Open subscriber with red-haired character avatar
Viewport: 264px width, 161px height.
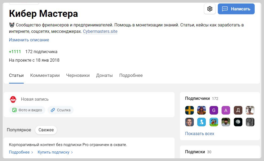coord(202,110)
